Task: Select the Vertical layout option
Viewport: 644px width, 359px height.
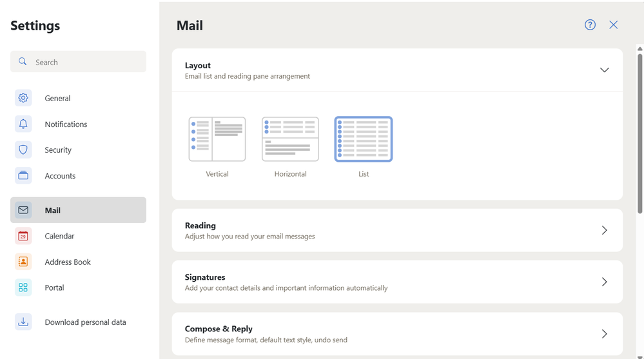Action: click(217, 139)
